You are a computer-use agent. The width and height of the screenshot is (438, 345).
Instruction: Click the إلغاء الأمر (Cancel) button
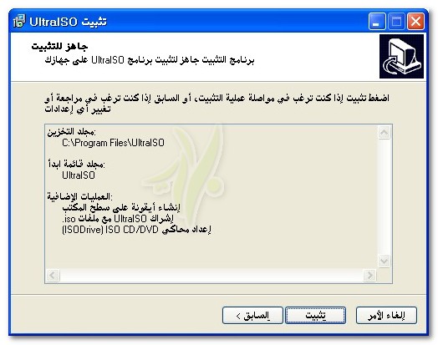(x=386, y=316)
